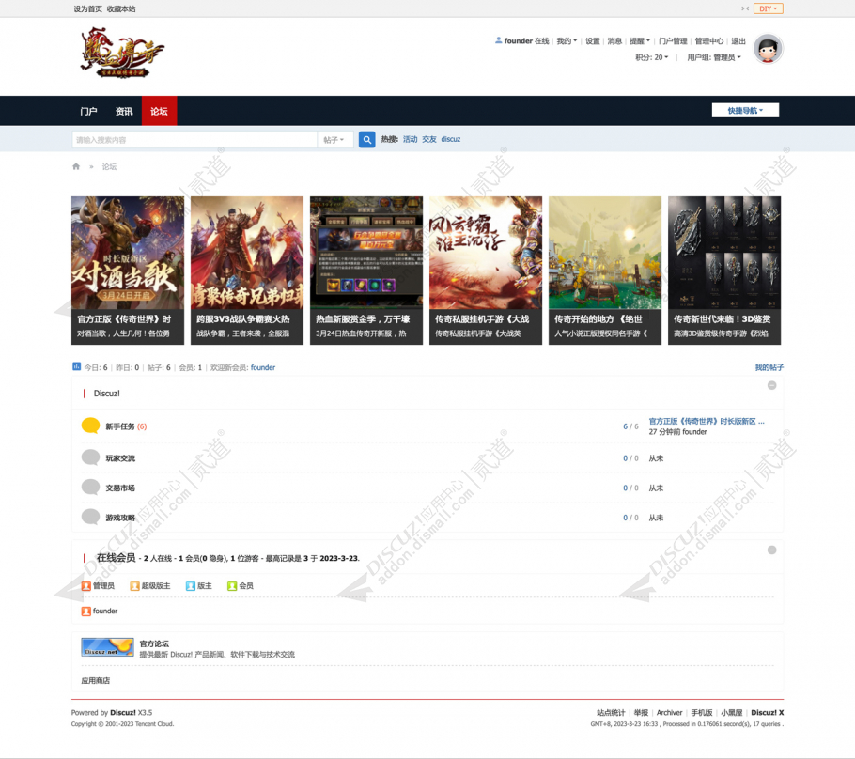Click the founder online member name
Screen dimensions: 855x759
point(104,611)
